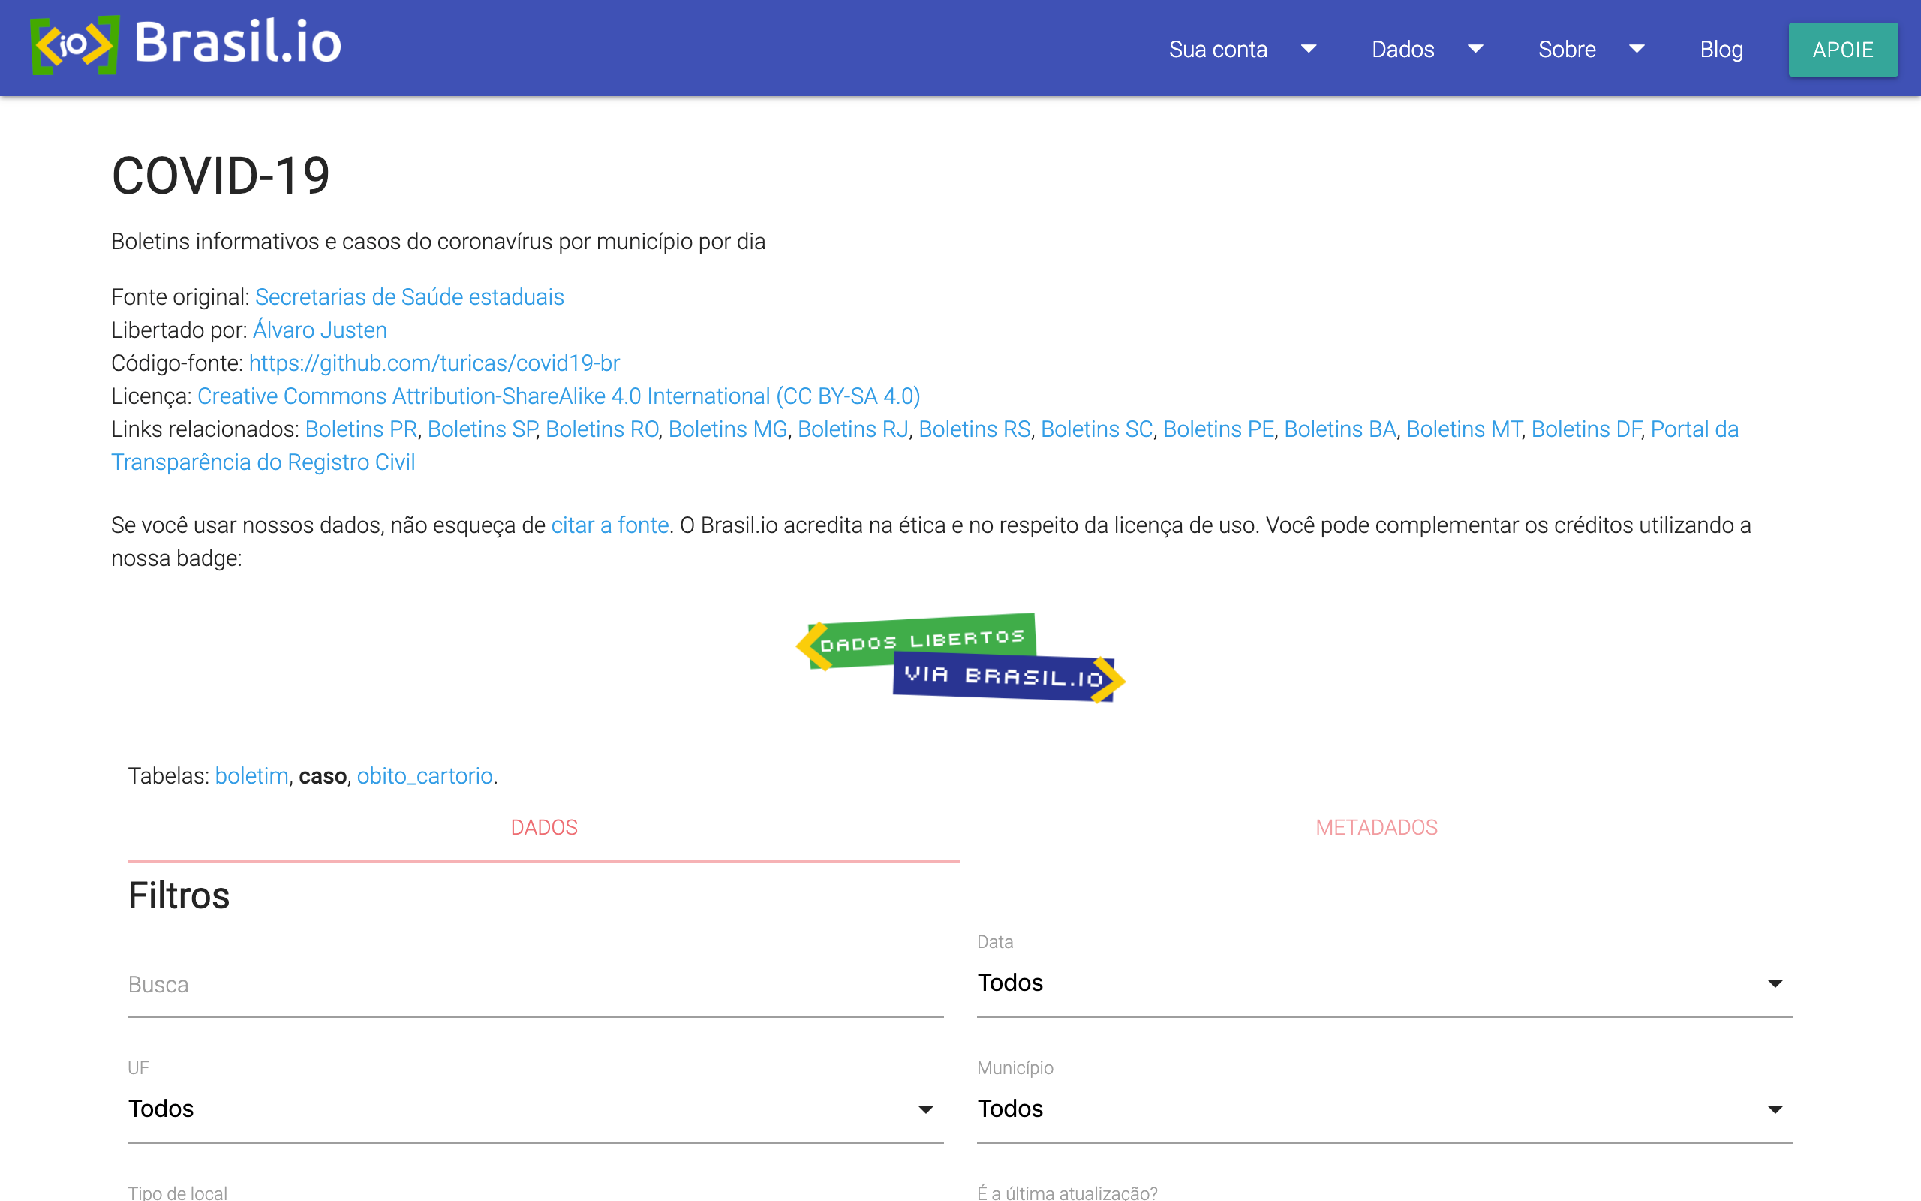1921x1201 pixels.
Task: Open the Dados menu
Action: click(1402, 50)
